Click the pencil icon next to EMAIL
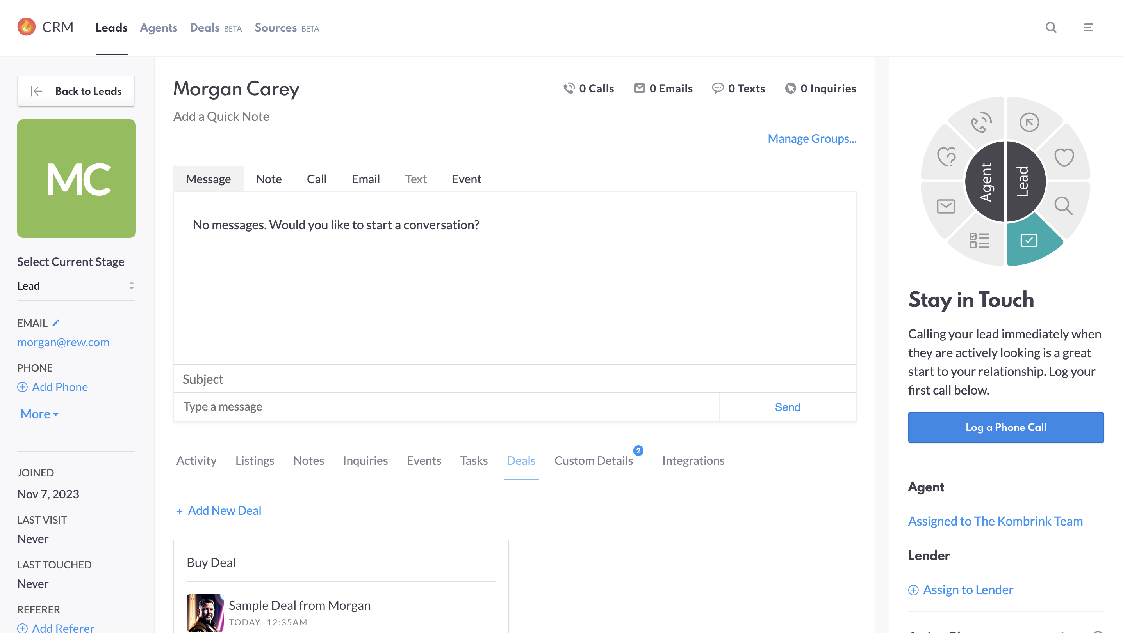1123x634 pixels. 56,323
